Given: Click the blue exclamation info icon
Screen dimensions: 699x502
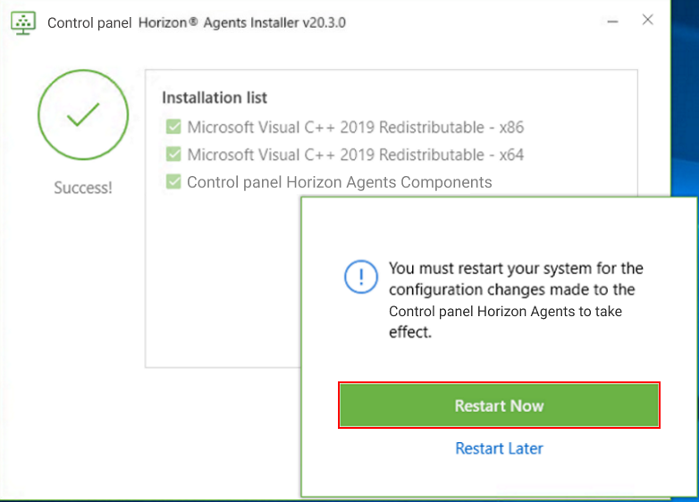Looking at the screenshot, I should pos(361,277).
